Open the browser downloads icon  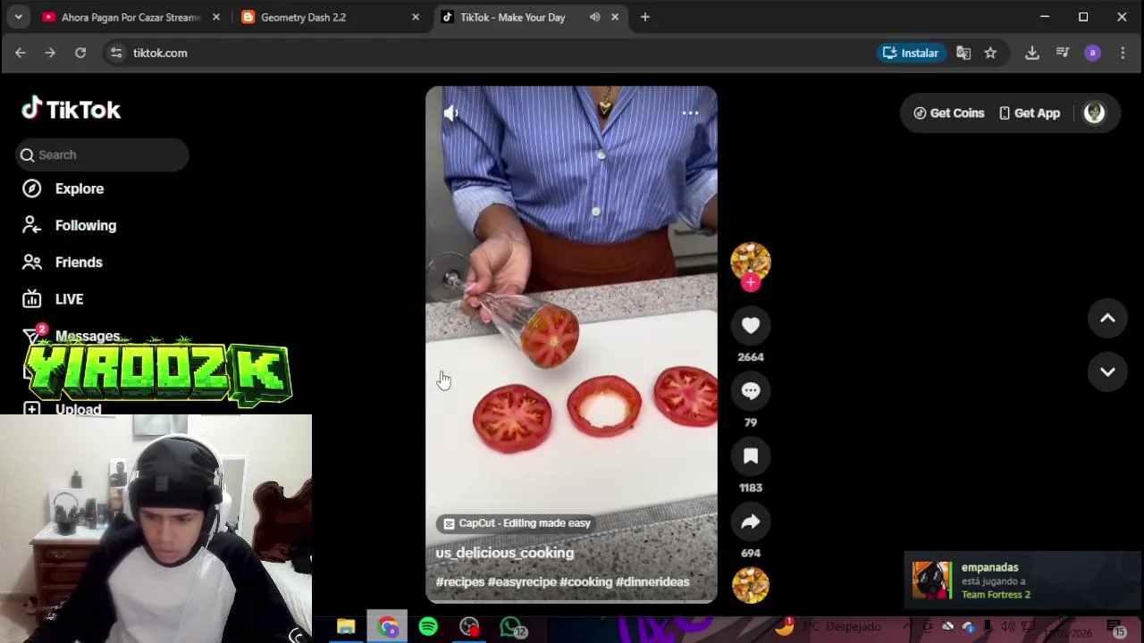[x=1032, y=53]
